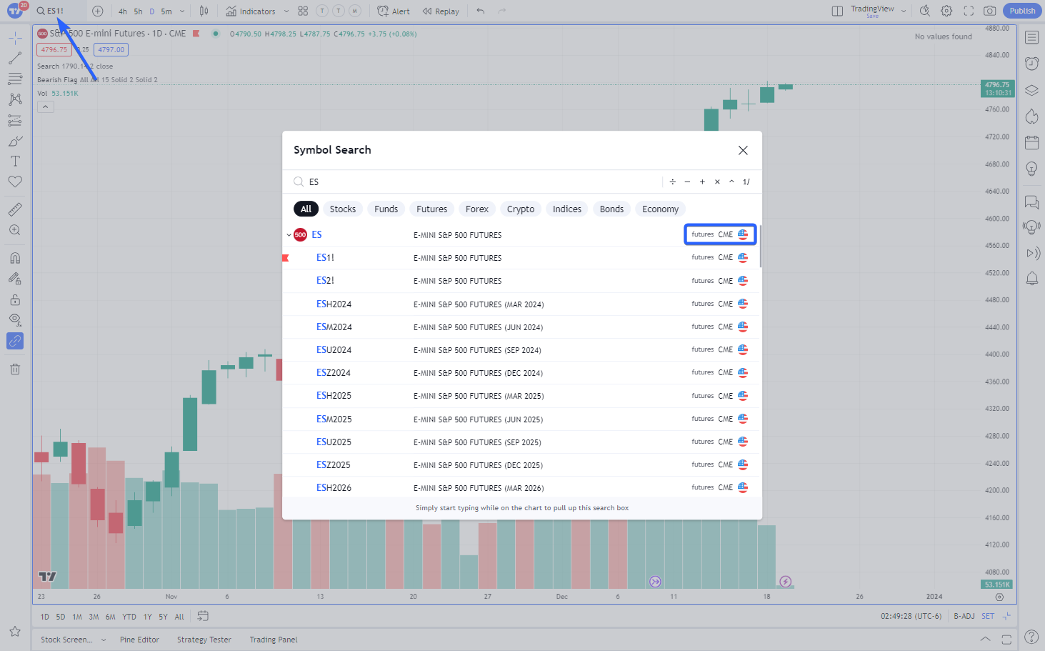Open the forecasting and measurement tools
The image size is (1045, 651).
15,120
